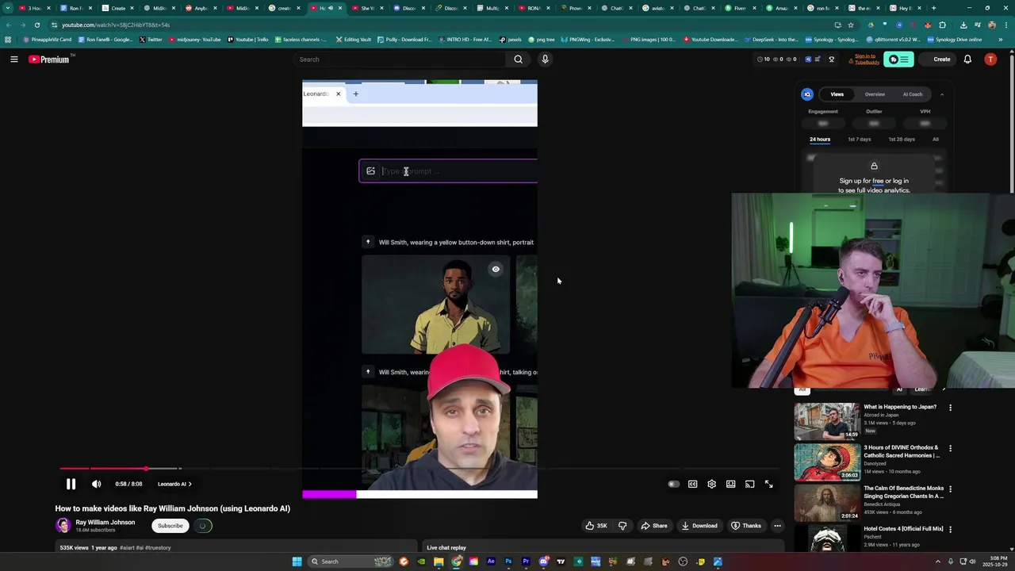This screenshot has width=1015, height=571.
Task: Open Windows Start menu
Action: click(x=297, y=561)
